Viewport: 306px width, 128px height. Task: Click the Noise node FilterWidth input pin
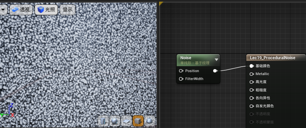point(181,79)
